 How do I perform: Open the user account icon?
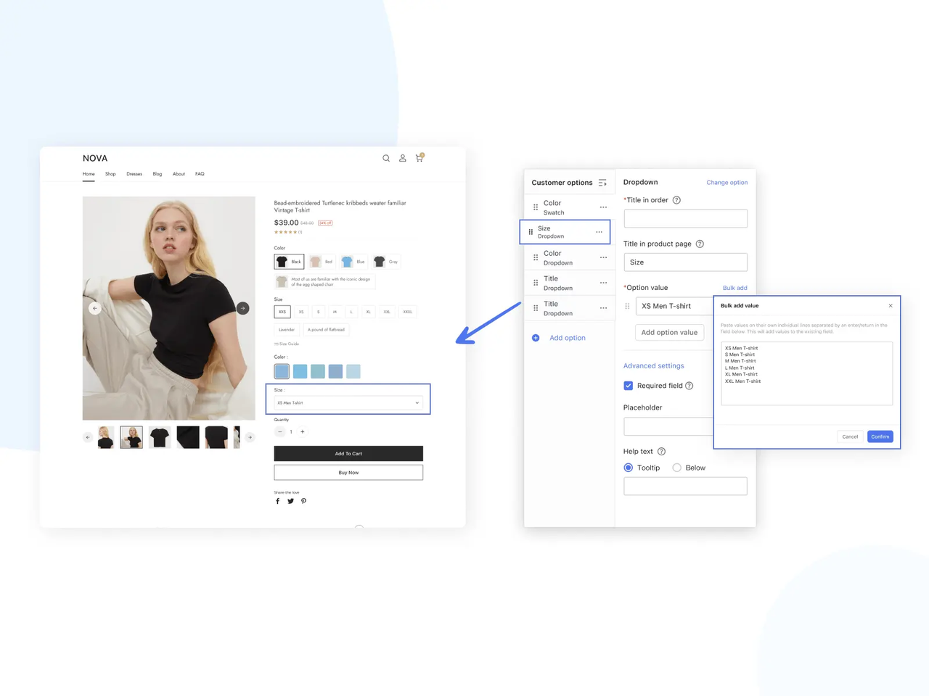pos(403,158)
